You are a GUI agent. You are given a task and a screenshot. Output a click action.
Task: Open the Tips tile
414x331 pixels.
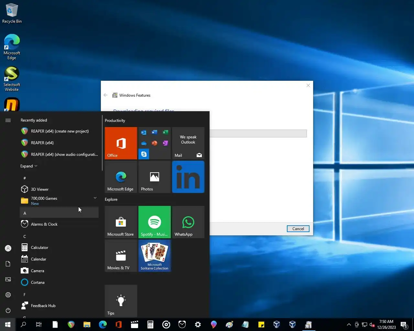click(x=121, y=301)
